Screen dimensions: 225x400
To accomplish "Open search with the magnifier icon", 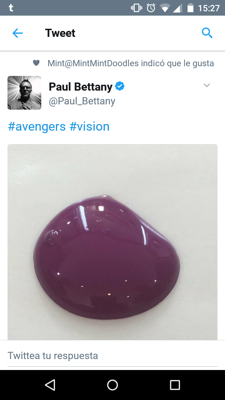I will pos(207,33).
